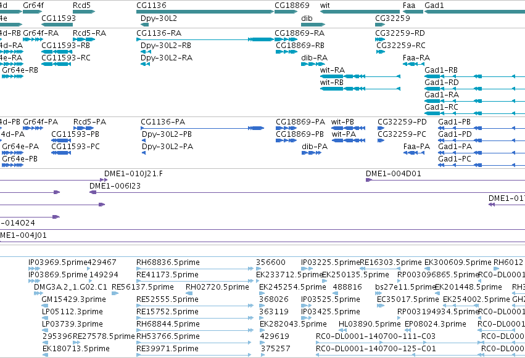Select transcript CG18869-RB label
Image resolution: width=525 pixels, height=358 pixels.
point(300,46)
